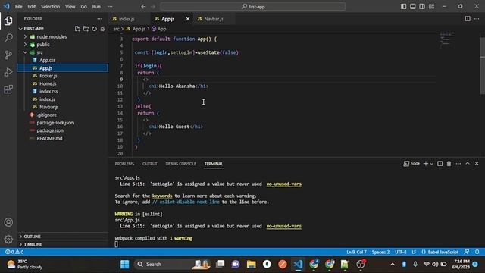485x273 pixels.
Task: Switch to the OUTPUT panel tab
Action: (150, 164)
